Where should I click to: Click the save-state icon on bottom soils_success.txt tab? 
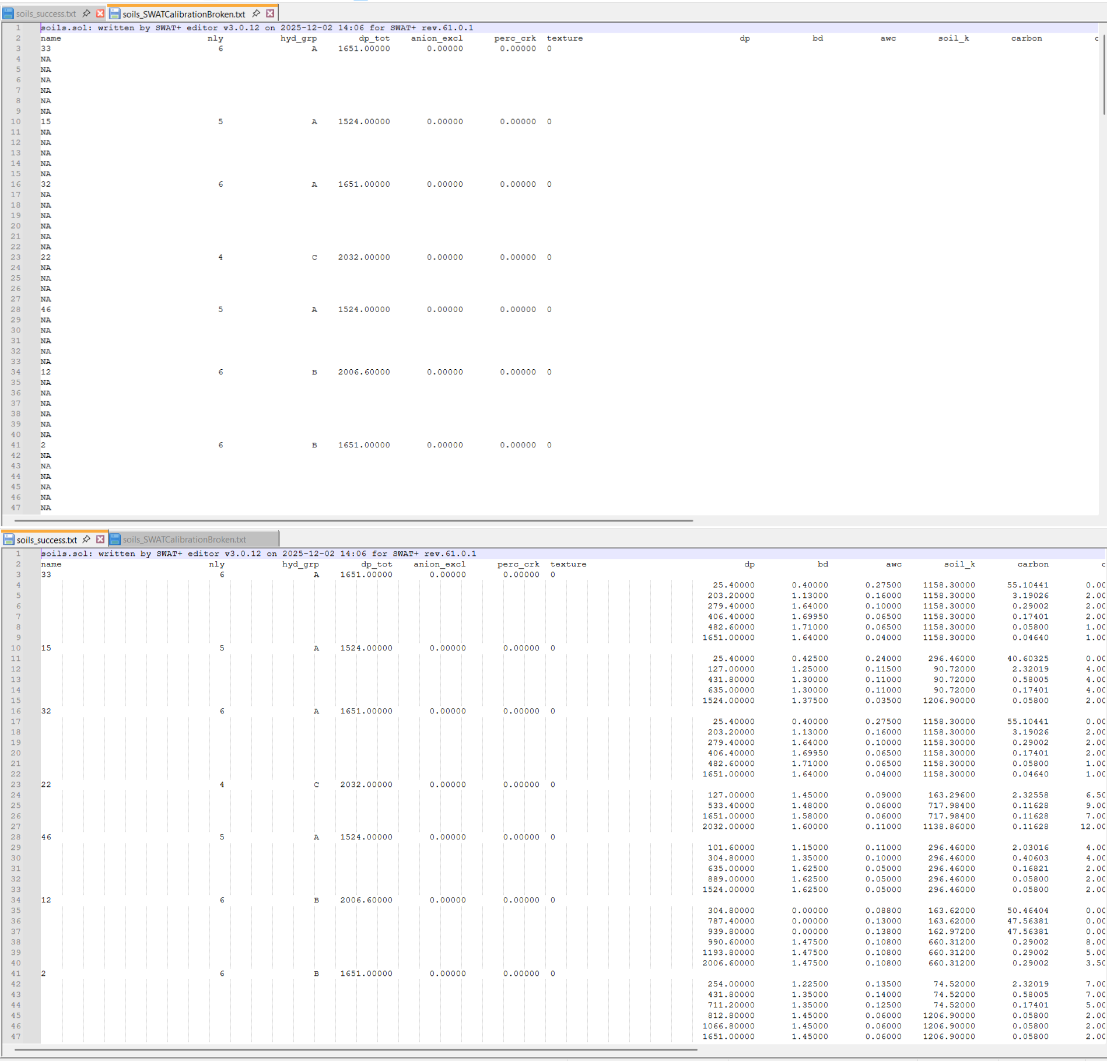click(9, 540)
